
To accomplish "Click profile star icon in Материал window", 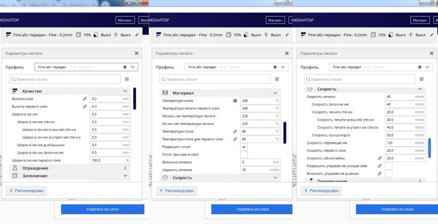I will [275, 67].
